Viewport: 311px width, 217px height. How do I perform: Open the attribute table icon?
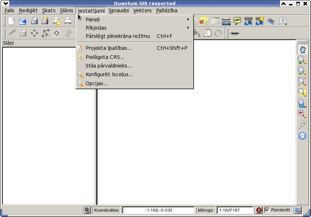(x=215, y=21)
